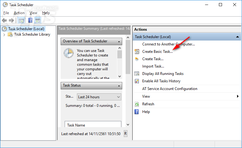Click the green Refresh icon in Actions
The image size is (242, 148).
tap(137, 104)
